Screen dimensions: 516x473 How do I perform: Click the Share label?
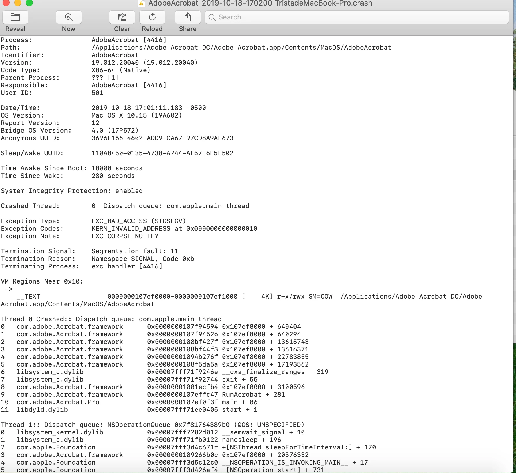(188, 29)
